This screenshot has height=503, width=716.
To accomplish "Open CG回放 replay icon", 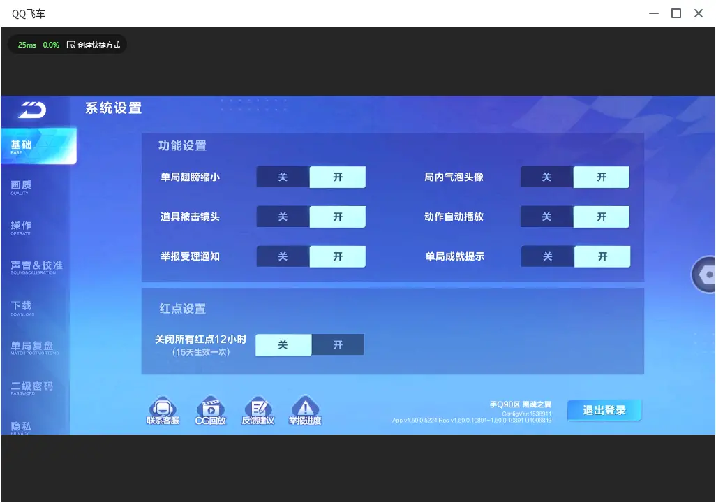I will (x=211, y=410).
